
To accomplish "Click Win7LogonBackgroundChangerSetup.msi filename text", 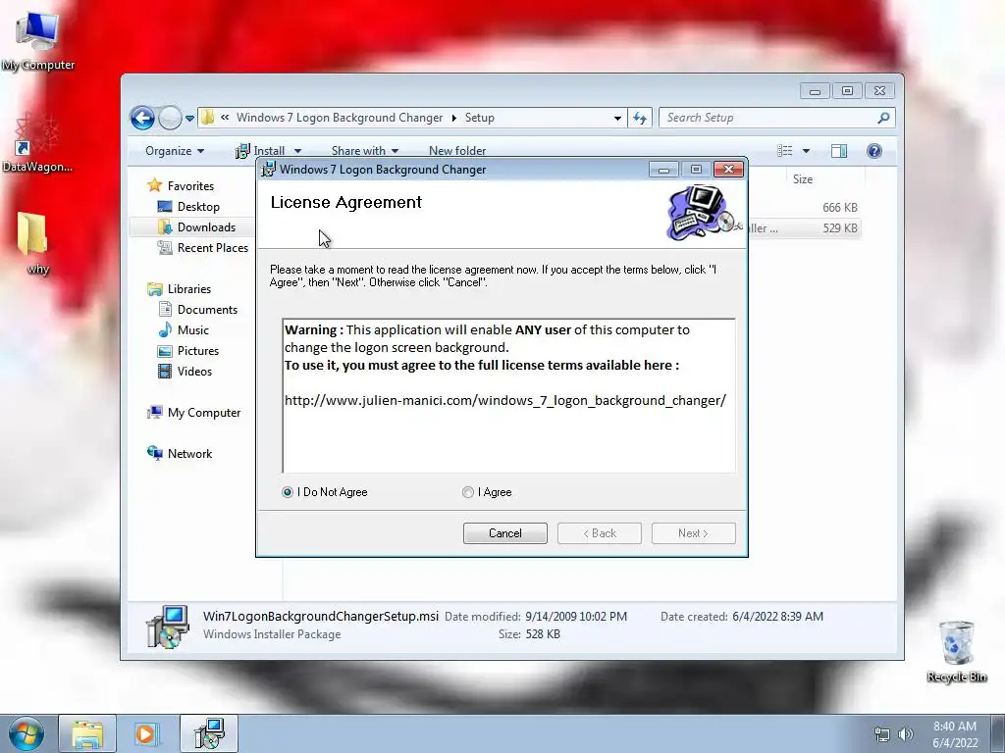I will pyautogui.click(x=321, y=617).
